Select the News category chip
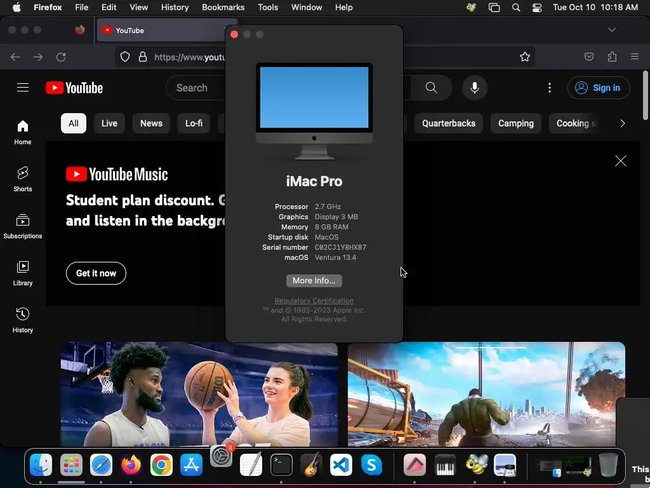The height and width of the screenshot is (488, 650). [x=151, y=123]
